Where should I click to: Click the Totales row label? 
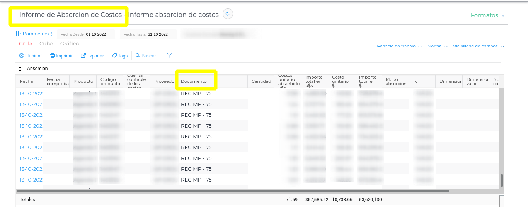tap(27, 200)
